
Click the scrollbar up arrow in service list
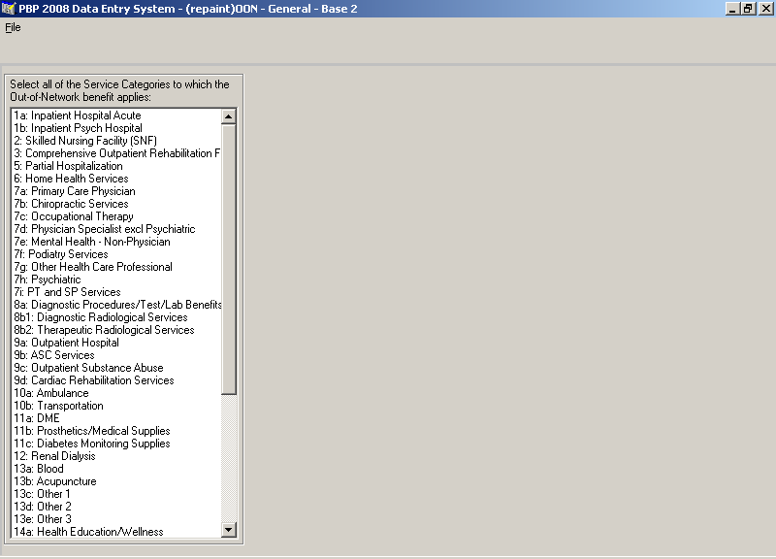click(229, 116)
